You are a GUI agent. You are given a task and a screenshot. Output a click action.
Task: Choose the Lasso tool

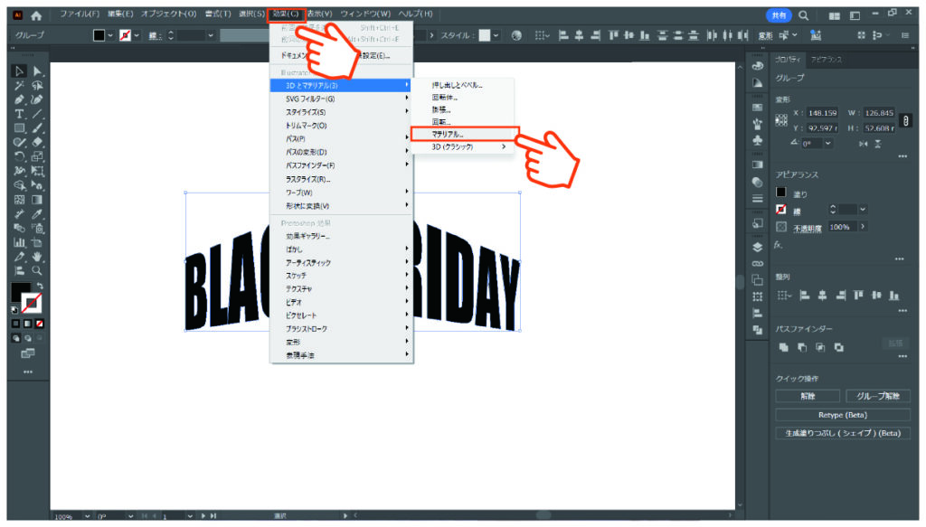pos(37,86)
